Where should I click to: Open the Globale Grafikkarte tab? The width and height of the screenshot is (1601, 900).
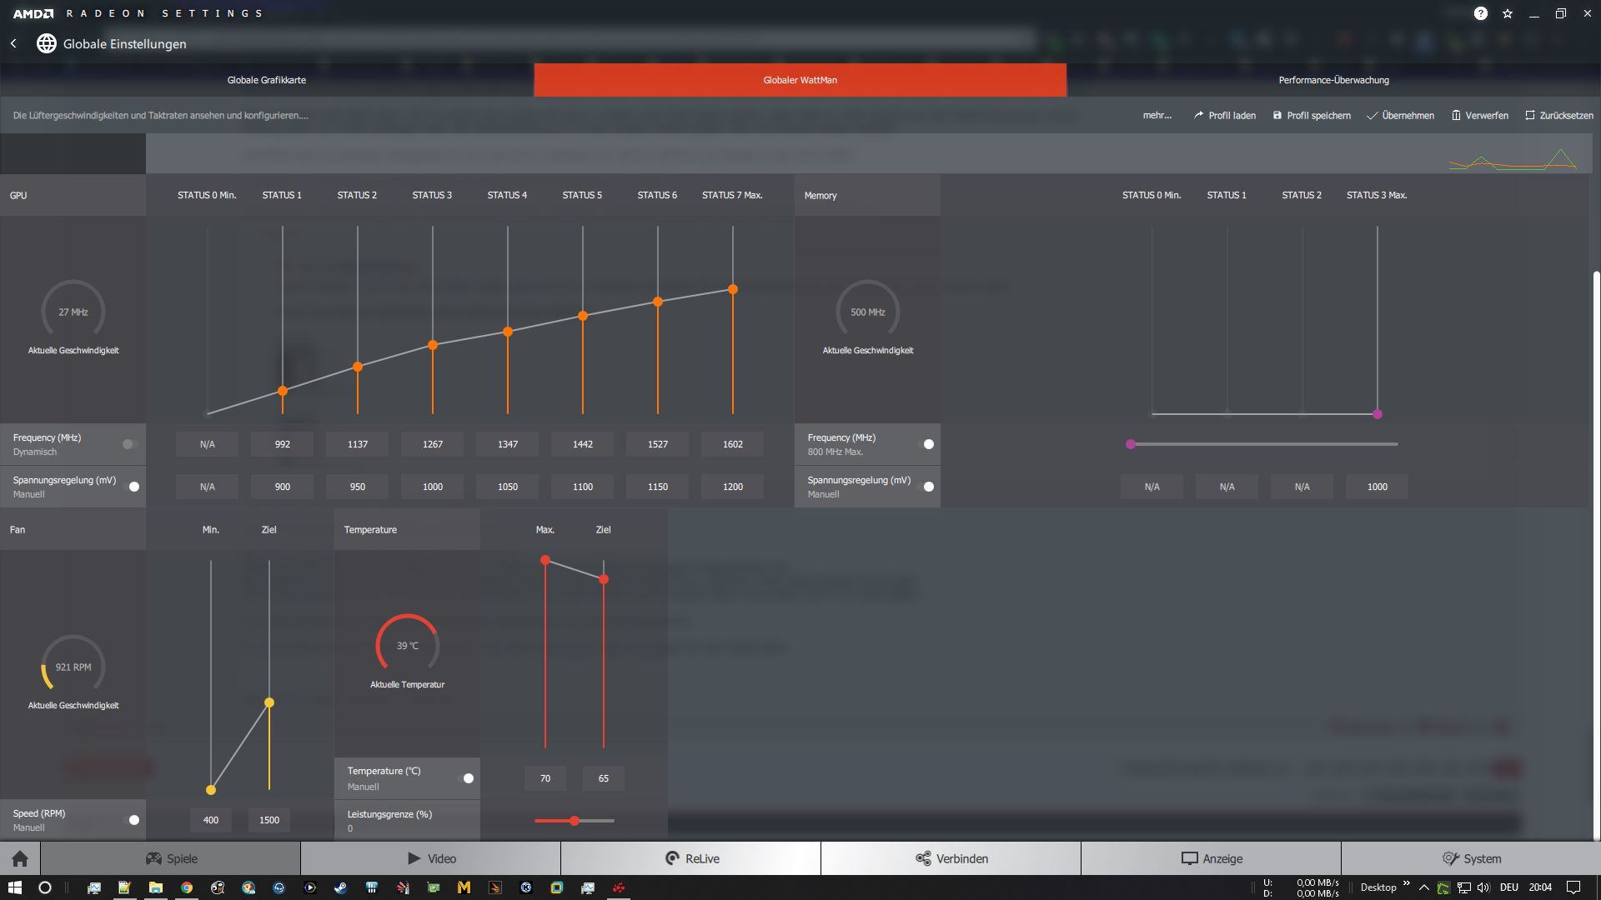click(267, 80)
